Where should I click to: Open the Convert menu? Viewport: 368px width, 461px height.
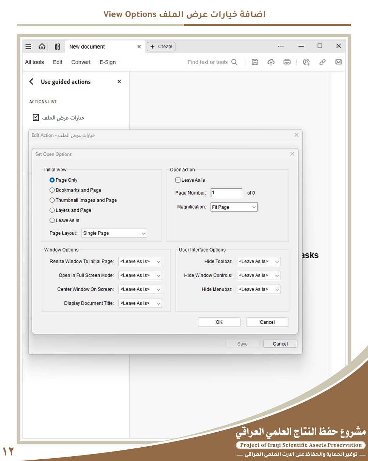click(x=81, y=62)
